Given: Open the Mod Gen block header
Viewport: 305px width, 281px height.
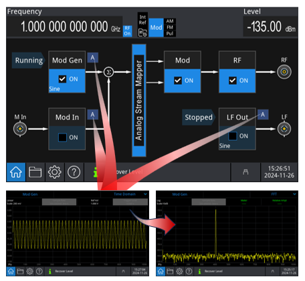Looking at the screenshot, I should pos(67,60).
